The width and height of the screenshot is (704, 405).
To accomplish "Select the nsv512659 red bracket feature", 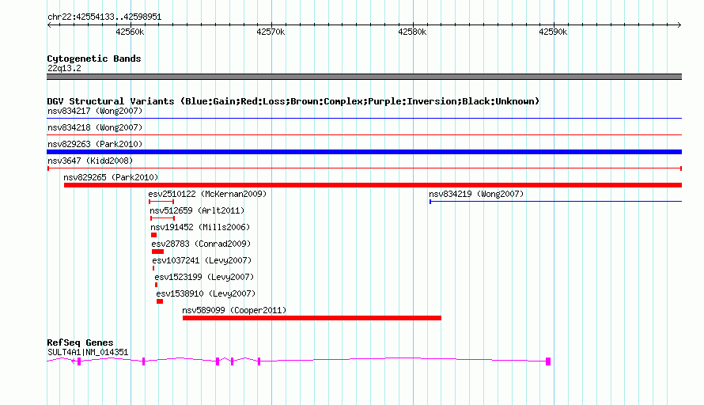I will click(x=162, y=218).
